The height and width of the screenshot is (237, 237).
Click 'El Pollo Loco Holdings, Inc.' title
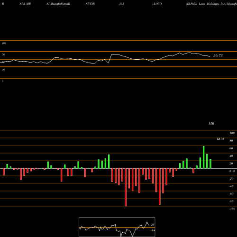(206, 4)
